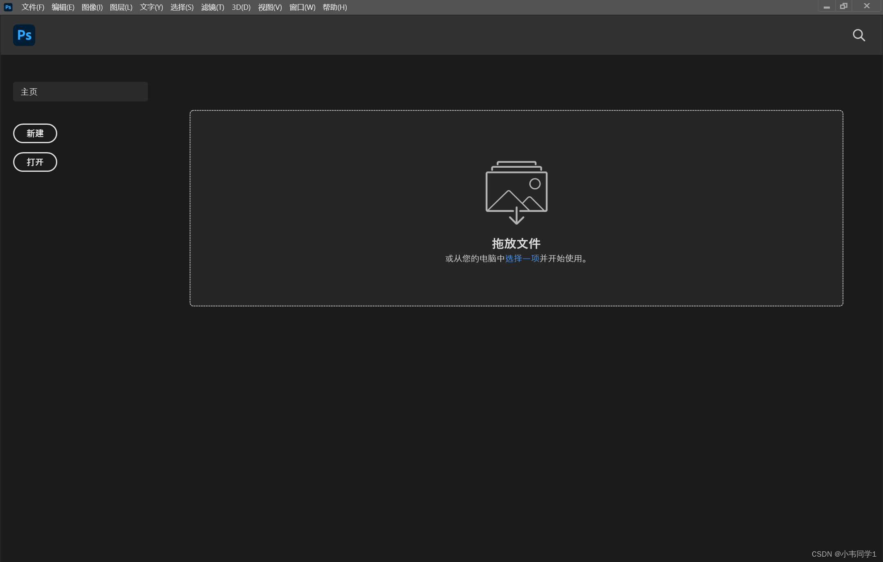Click the 新建 button
This screenshot has width=883, height=562.
click(x=35, y=133)
